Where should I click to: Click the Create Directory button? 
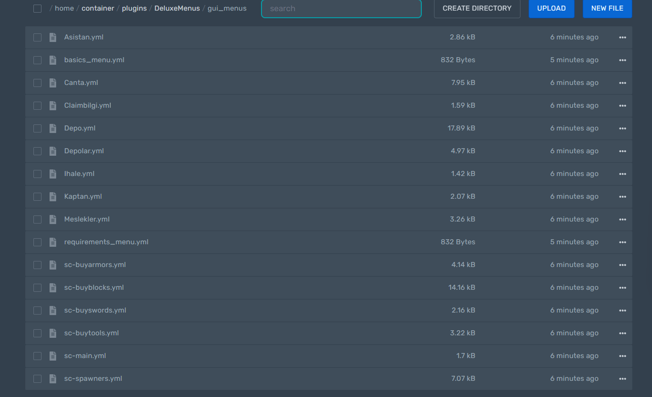pyautogui.click(x=477, y=9)
